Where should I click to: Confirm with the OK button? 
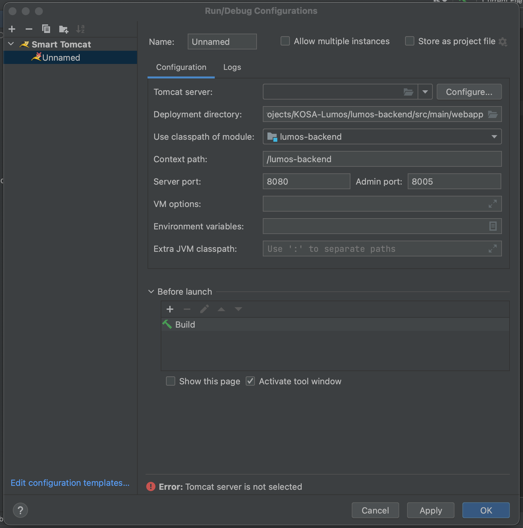(486, 511)
